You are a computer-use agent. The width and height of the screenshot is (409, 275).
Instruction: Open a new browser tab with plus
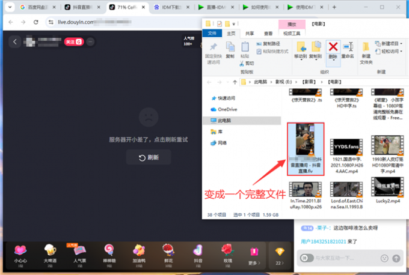[334, 7]
